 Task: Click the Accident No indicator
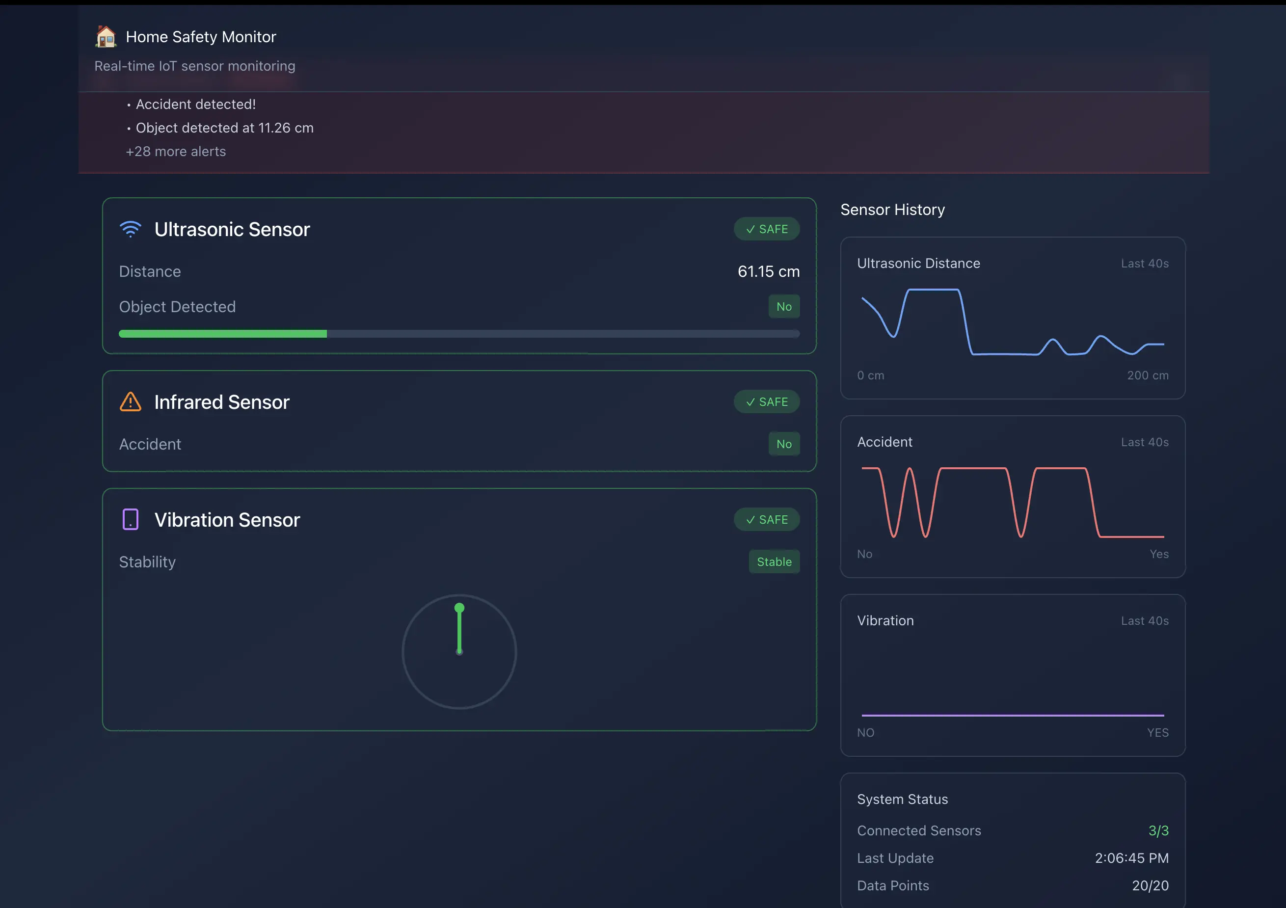(x=783, y=444)
